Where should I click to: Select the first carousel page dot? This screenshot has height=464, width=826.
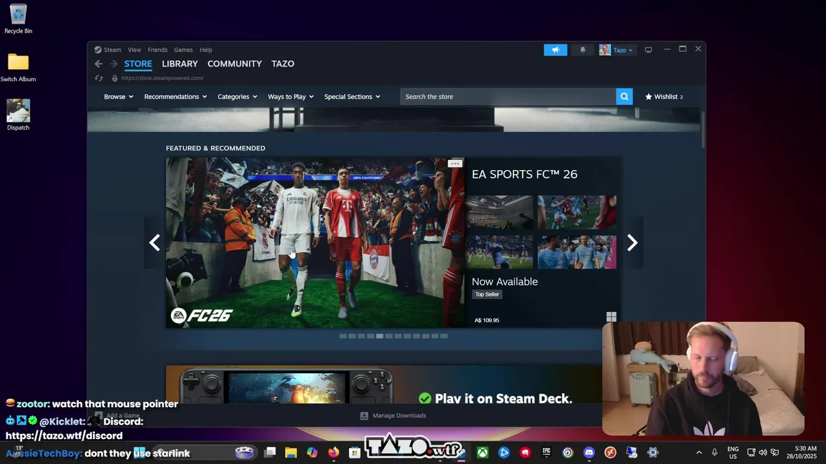pos(343,336)
